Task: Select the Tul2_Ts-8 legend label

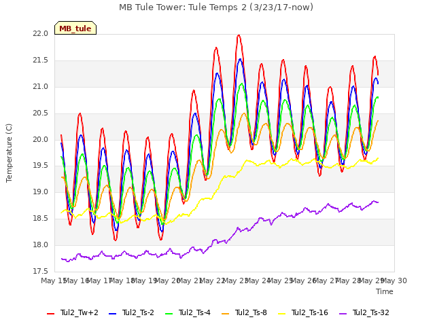Action: 251,313
